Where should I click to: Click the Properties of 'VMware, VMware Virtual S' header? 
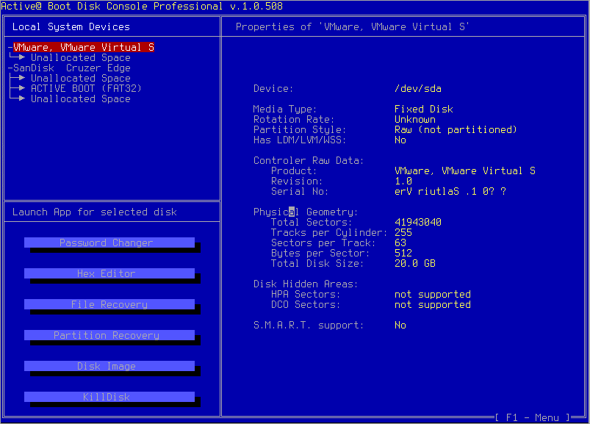coord(352,26)
